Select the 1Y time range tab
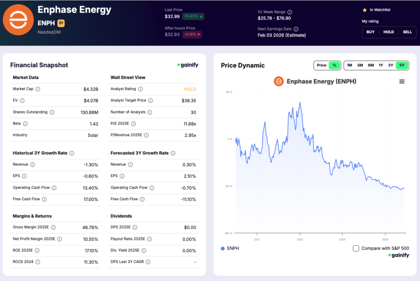Screen dimensions: 420x281 coord(381,65)
